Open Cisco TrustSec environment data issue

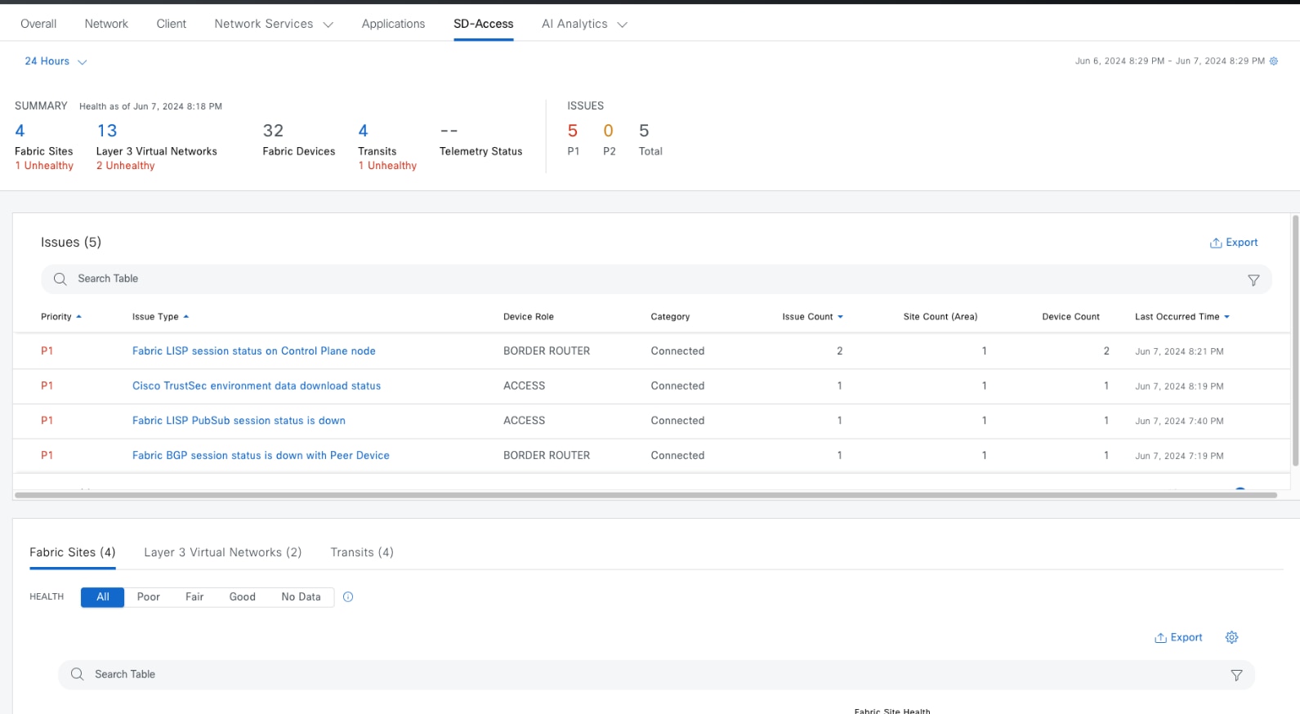tap(257, 386)
